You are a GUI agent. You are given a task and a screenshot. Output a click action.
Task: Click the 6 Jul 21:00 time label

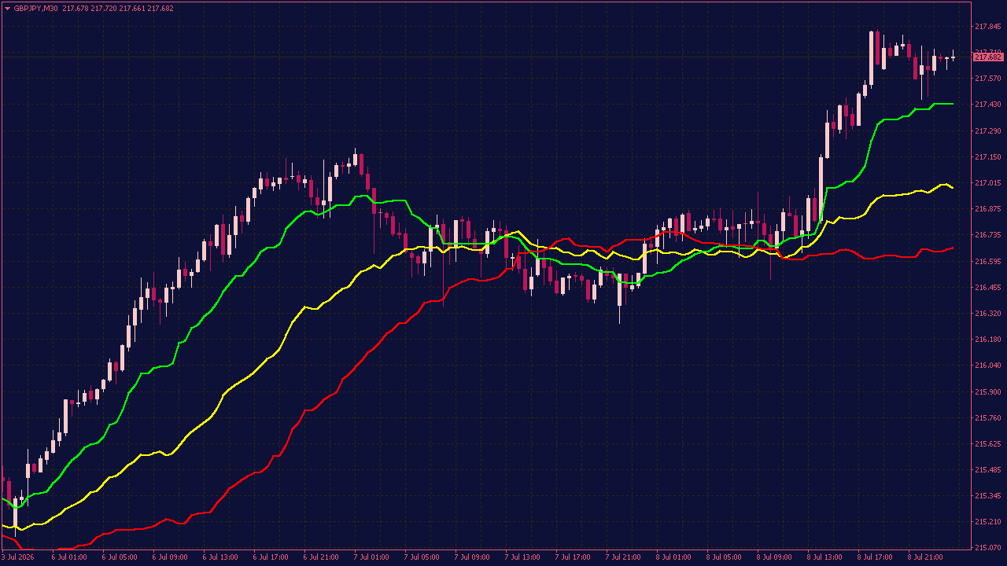coord(321,557)
